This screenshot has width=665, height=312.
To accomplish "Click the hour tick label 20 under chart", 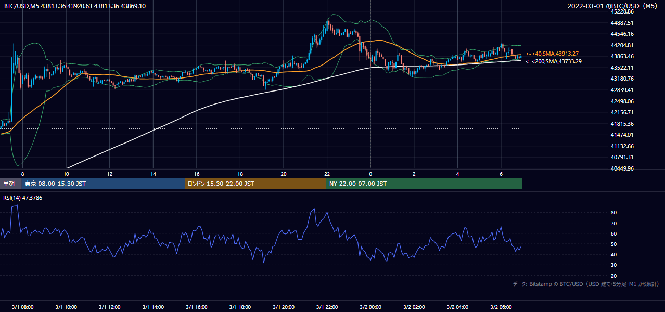I will coord(284,174).
